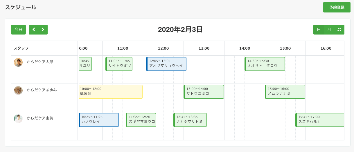This screenshot has width=354, height=152.
Task: Click the ノムラナナミ 15:00 booking
Action: (x=285, y=92)
